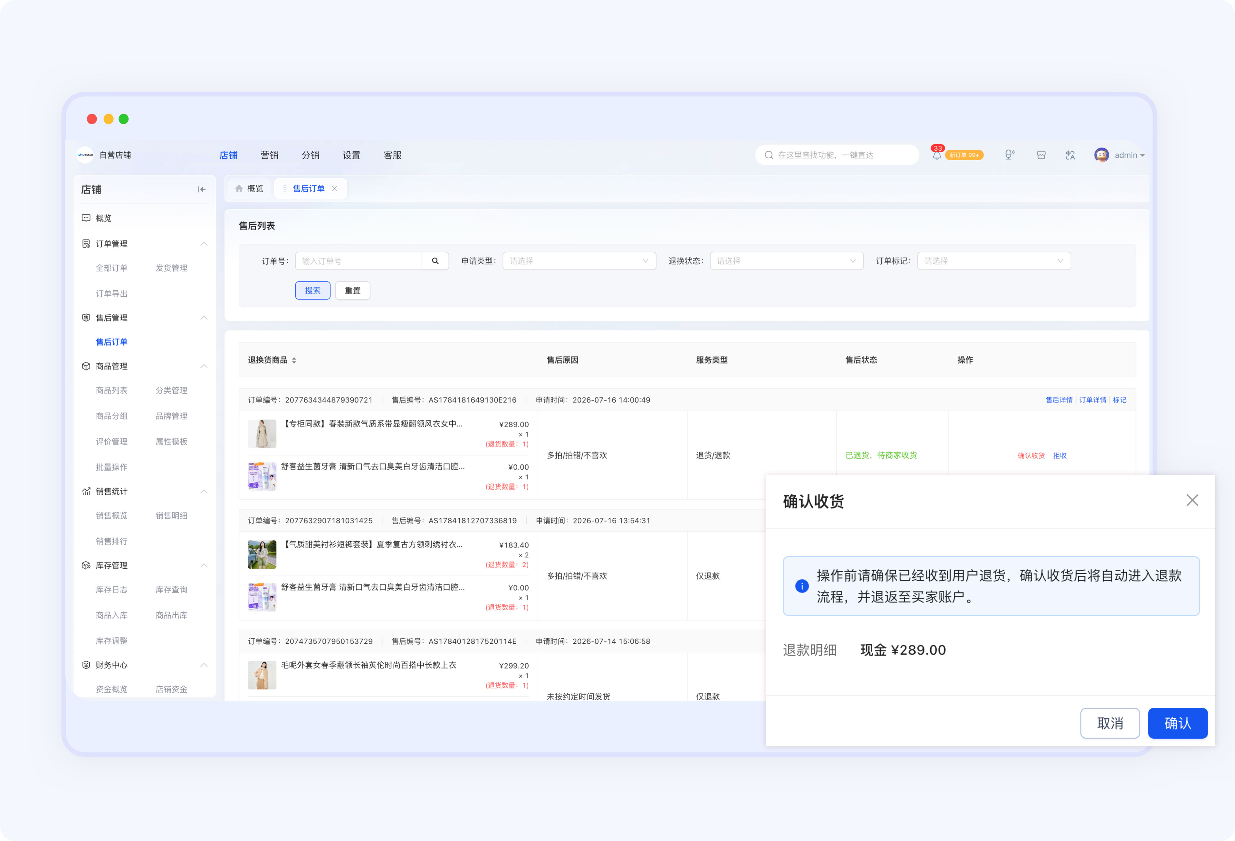Open 售后订单 in sidebar
The width and height of the screenshot is (1235, 841).
(x=111, y=342)
